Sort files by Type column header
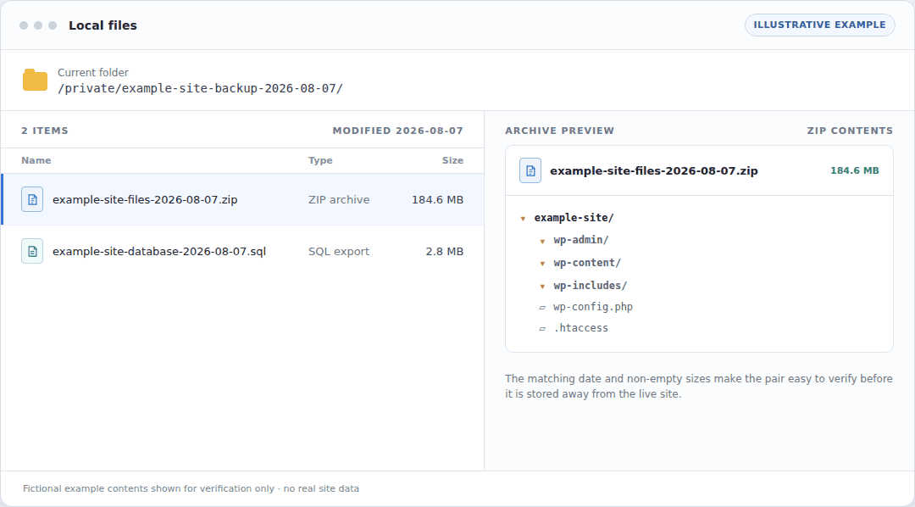This screenshot has height=507, width=915. coord(320,160)
